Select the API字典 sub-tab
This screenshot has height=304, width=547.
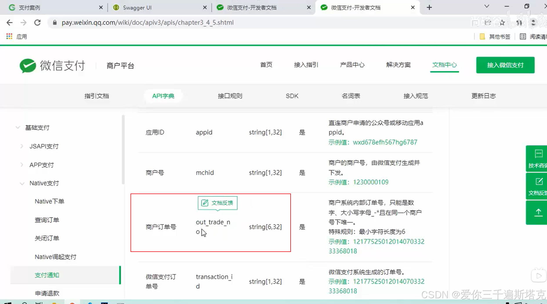(163, 96)
